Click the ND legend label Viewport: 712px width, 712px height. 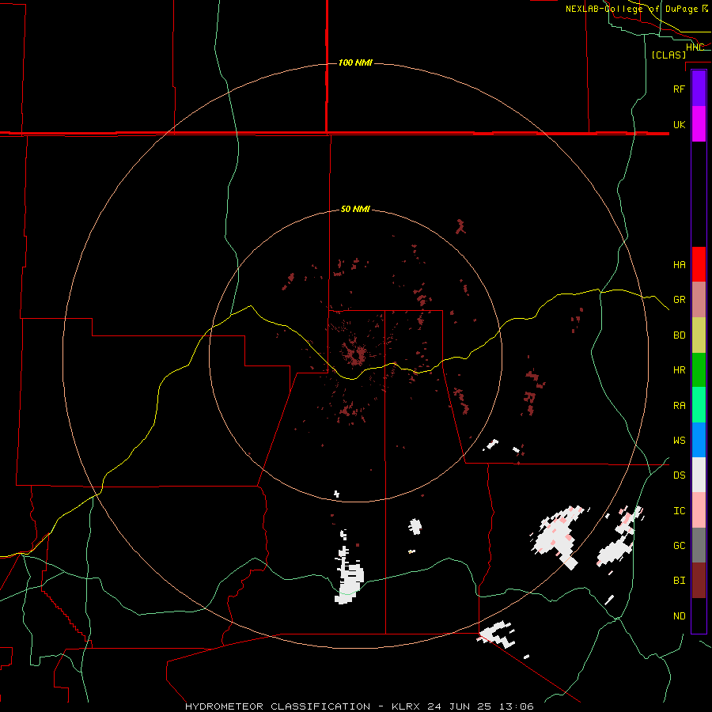pyautogui.click(x=679, y=616)
